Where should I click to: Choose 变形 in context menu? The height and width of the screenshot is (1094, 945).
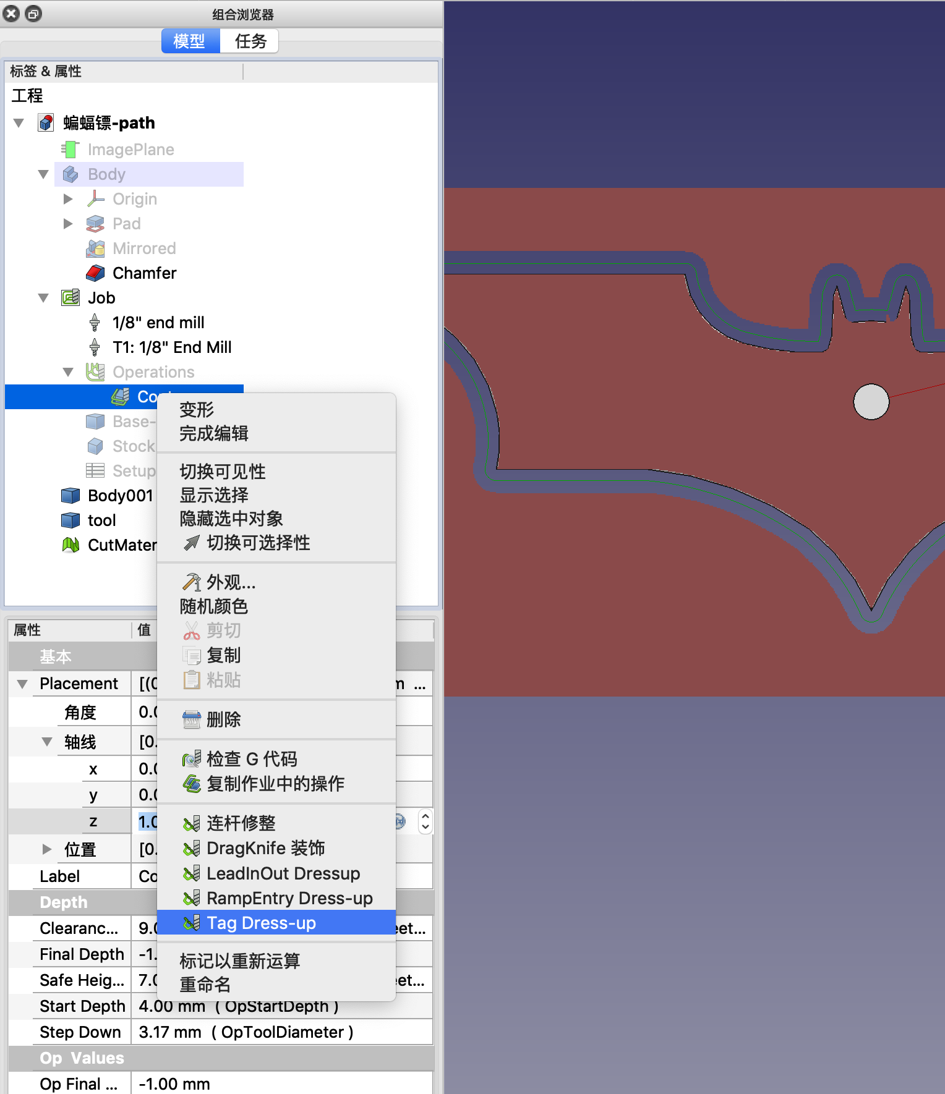tap(276, 410)
